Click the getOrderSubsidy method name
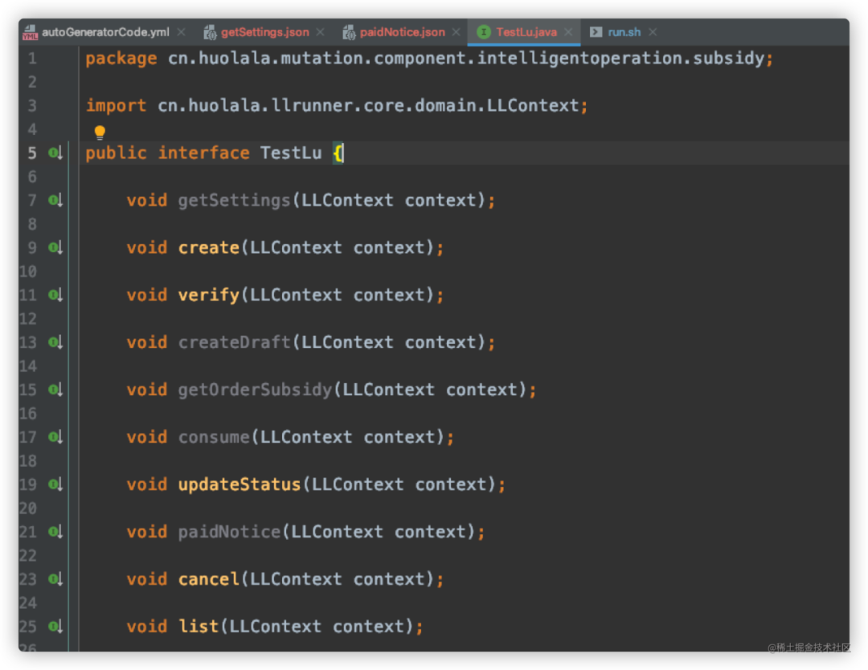The height and width of the screenshot is (670, 868). tap(255, 390)
